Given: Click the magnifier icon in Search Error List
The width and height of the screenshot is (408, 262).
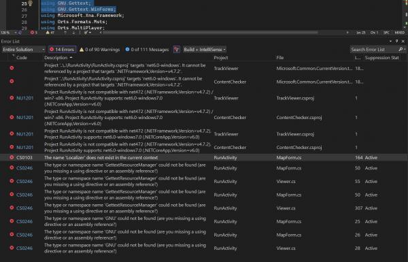Looking at the screenshot, I should point(401,50).
